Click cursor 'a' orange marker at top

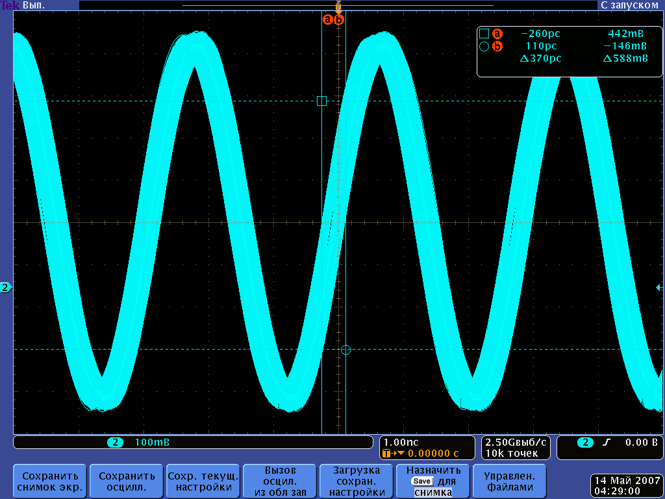click(x=328, y=19)
